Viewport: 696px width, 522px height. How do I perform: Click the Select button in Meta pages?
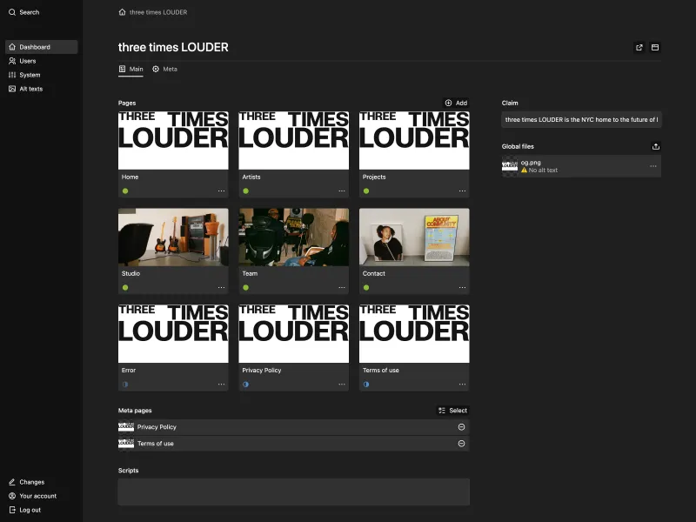pos(452,410)
